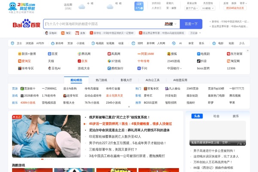
Task: Expand the 163邮箱 dropdown
Action: point(208,8)
